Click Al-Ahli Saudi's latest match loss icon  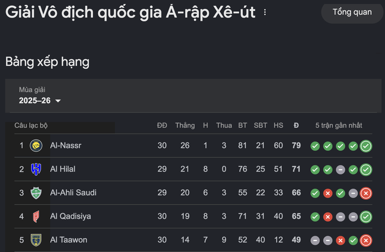366,193
